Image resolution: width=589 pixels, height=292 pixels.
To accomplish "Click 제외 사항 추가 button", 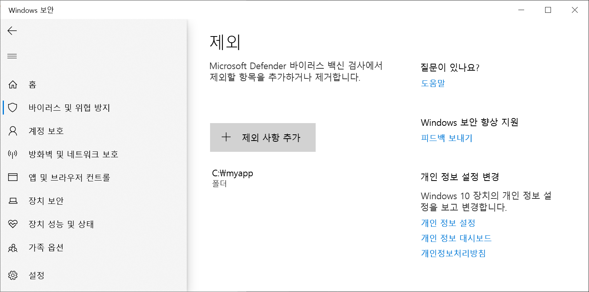I will (x=263, y=137).
